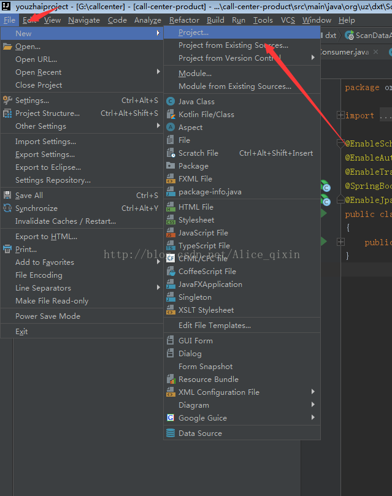The height and width of the screenshot is (496, 392).
Task: Open the Refactor menu
Action: tap(184, 20)
